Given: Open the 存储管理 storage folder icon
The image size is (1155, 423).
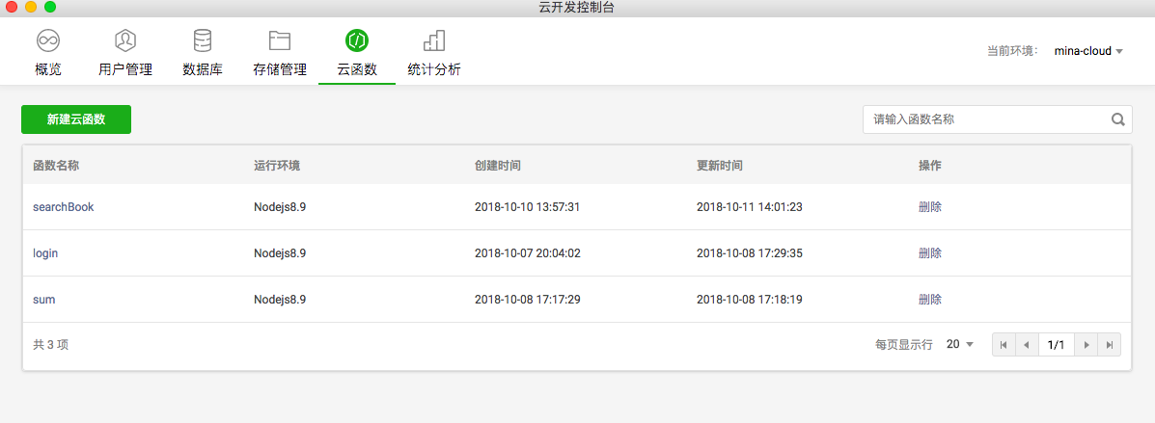Looking at the screenshot, I should click(280, 41).
